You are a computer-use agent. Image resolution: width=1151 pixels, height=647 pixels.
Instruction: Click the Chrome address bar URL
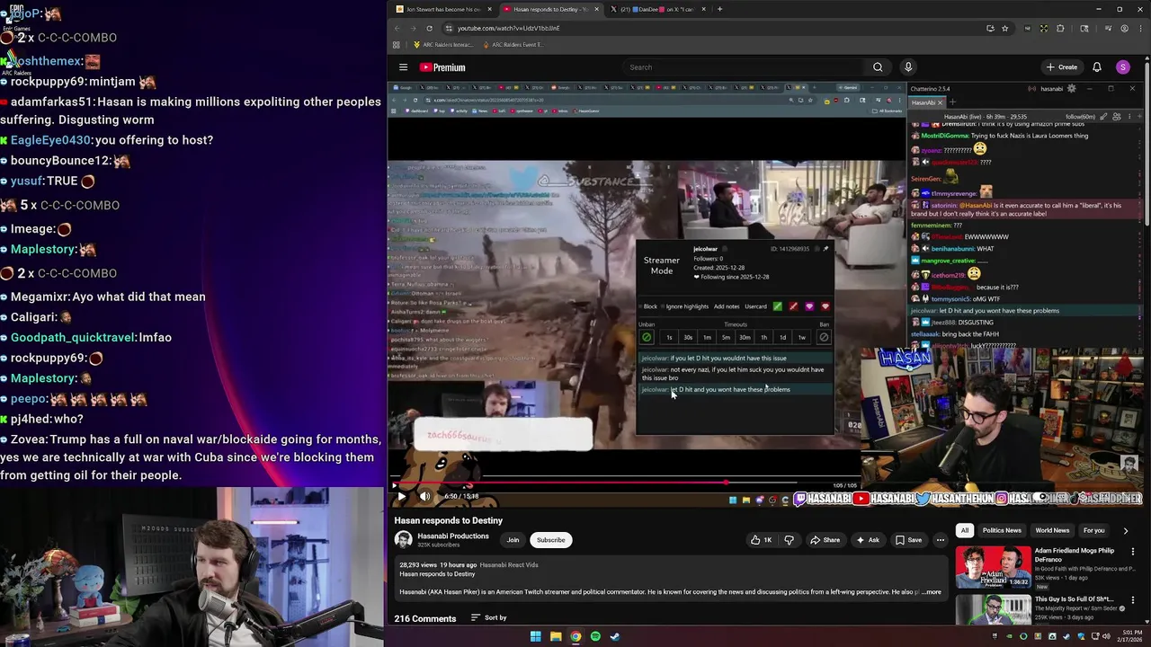(x=508, y=28)
